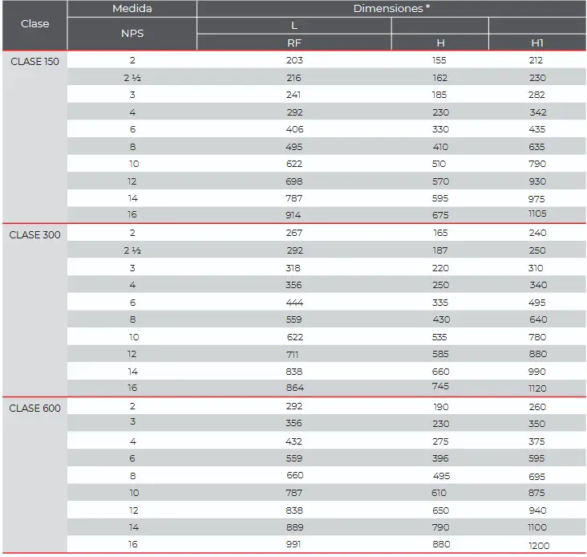
Task: Select the 745 value in H column
Action: [441, 386]
